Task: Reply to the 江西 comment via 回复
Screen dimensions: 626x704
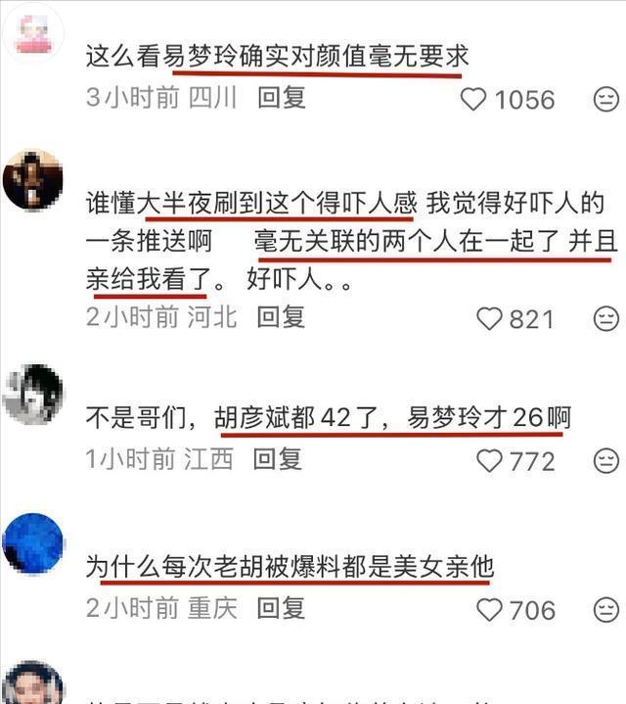Action: [278, 459]
